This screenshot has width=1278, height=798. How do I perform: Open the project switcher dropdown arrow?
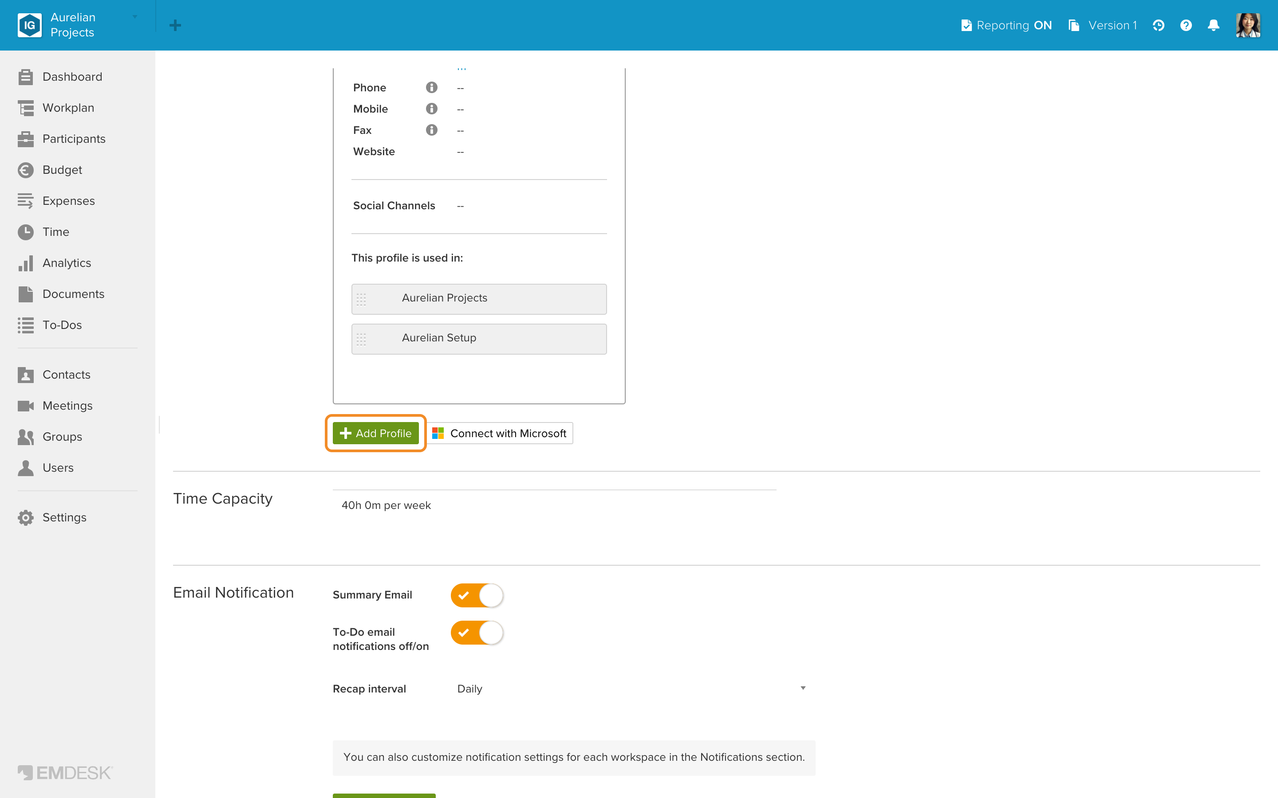[135, 17]
